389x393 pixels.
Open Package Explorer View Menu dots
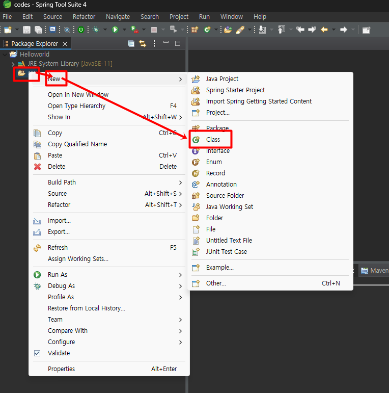pos(154,44)
